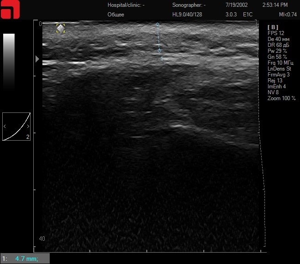
Task: Click the top caliper measurement point
Action: (x=157, y=24)
